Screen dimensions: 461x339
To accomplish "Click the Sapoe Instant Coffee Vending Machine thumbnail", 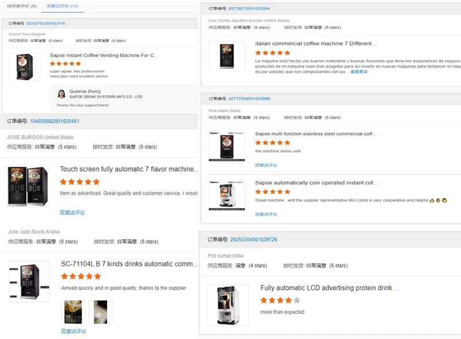I will point(25,67).
